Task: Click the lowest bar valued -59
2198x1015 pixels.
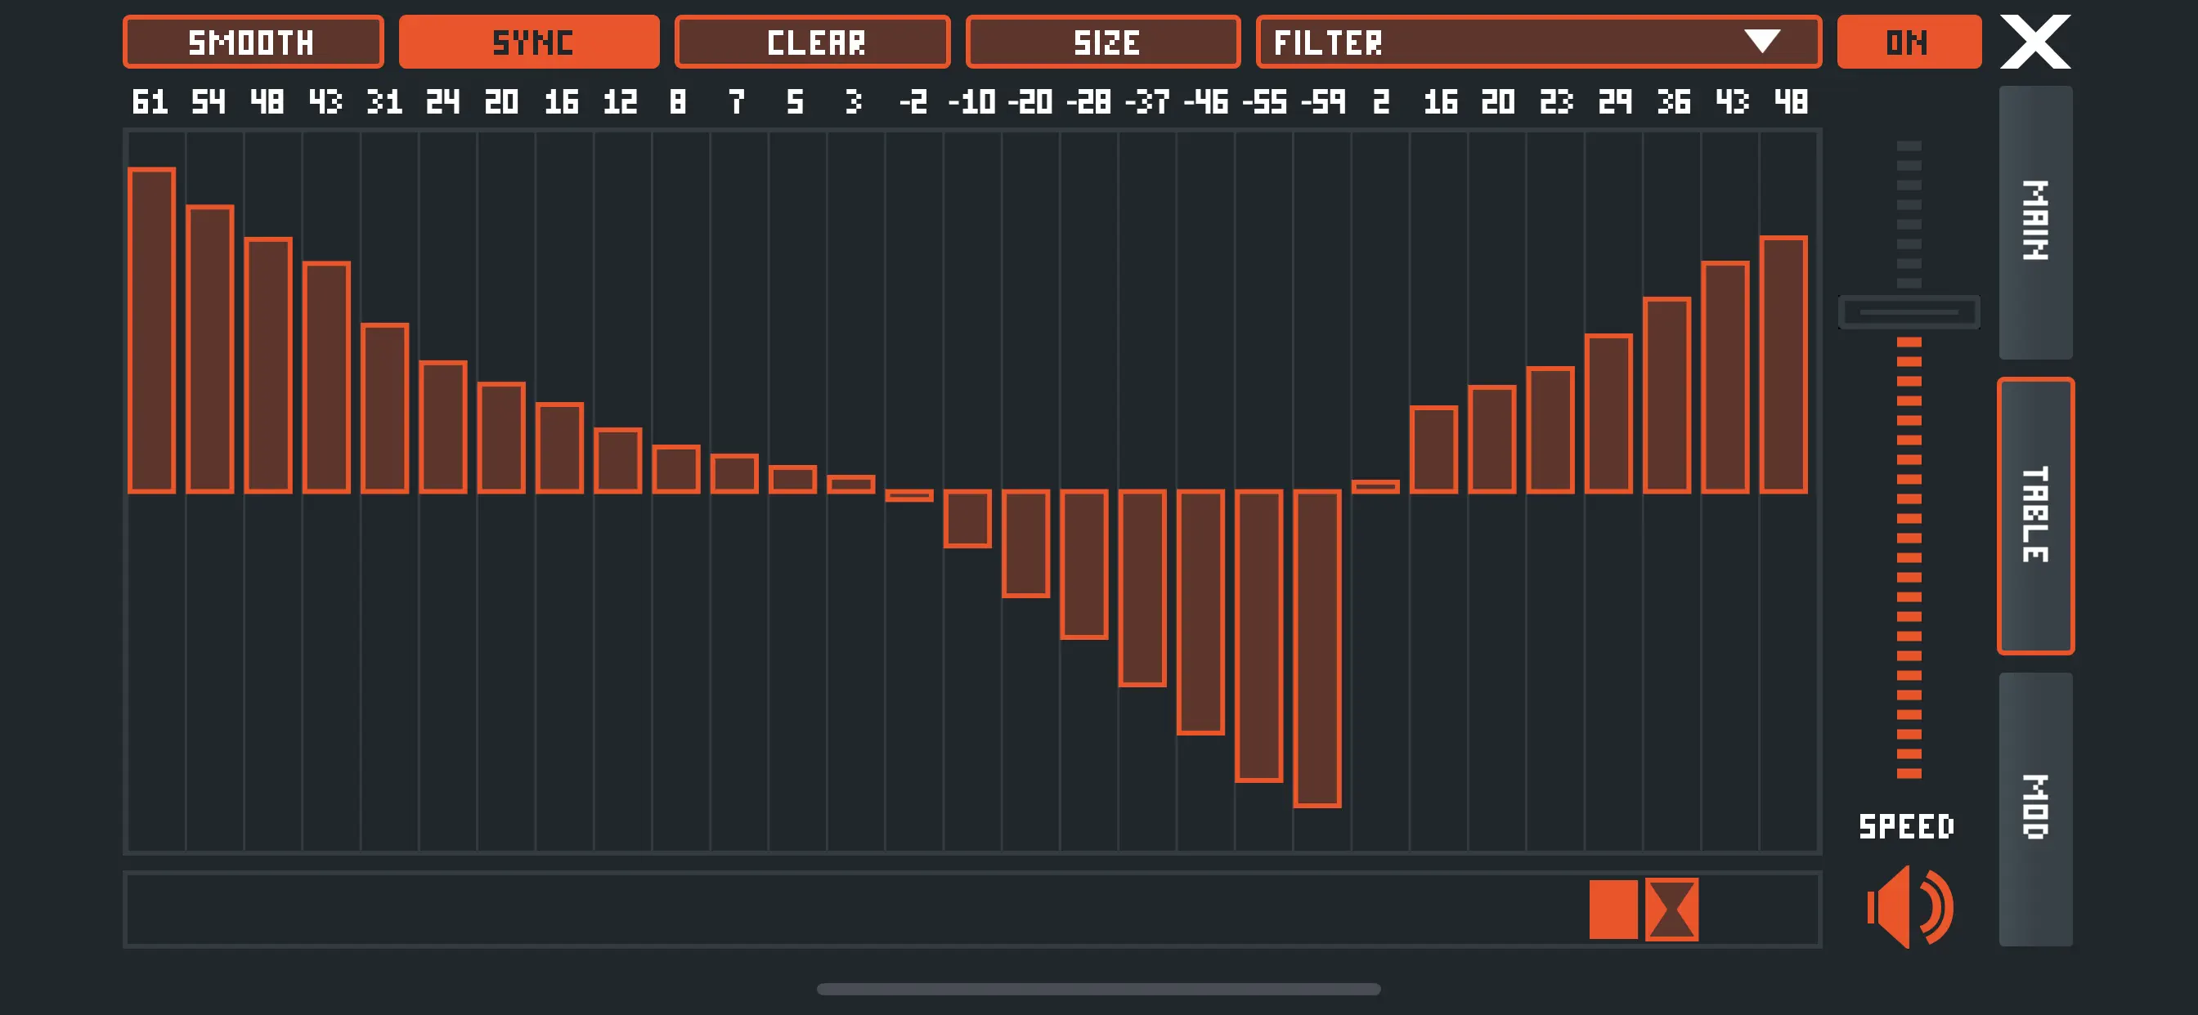Action: point(1317,648)
